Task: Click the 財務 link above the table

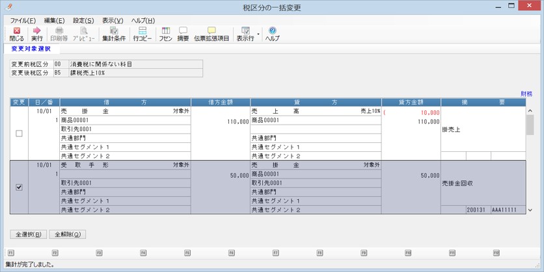Action: click(x=526, y=93)
